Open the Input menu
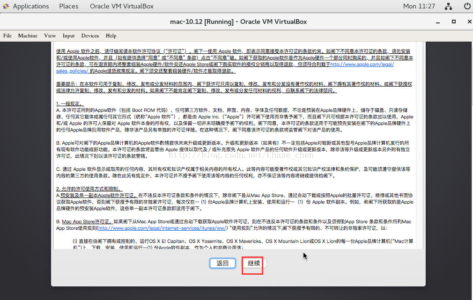This screenshot has width=473, height=300. 68,36
